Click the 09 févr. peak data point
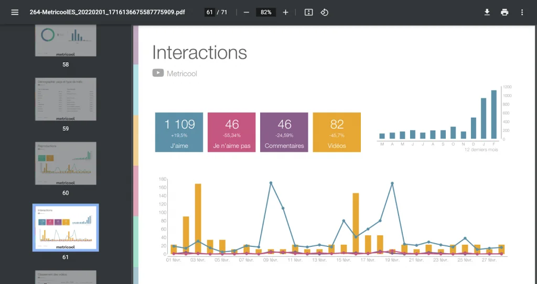This screenshot has width=537, height=284. point(271,183)
